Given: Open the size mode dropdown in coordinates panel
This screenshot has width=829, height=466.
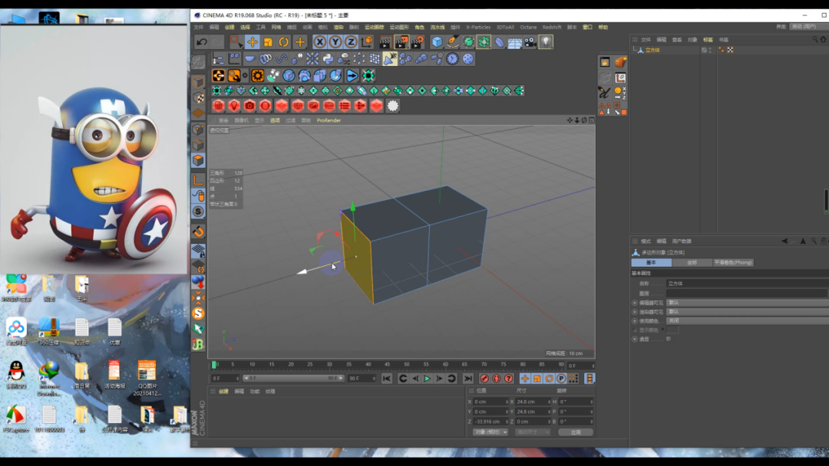Looking at the screenshot, I should click(x=533, y=432).
